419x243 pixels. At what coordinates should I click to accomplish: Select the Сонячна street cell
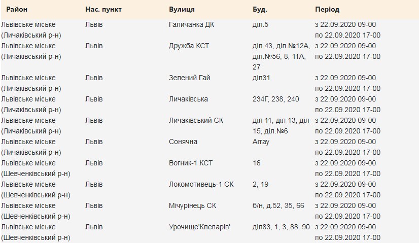pos(183,142)
